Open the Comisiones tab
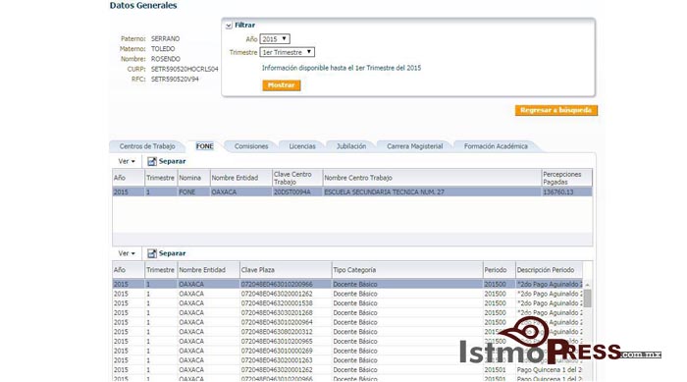The image size is (687, 382). (x=251, y=146)
